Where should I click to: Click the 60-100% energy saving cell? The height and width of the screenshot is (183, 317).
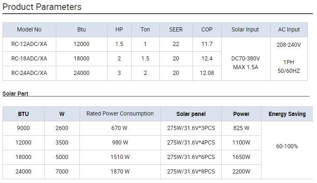coord(287,146)
